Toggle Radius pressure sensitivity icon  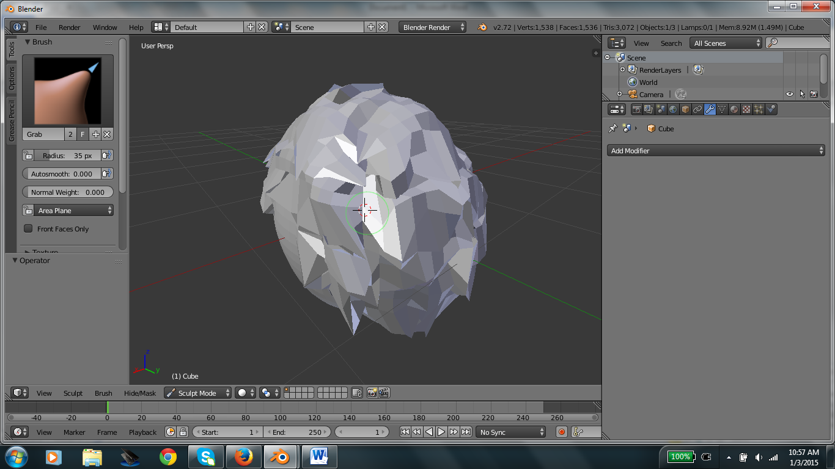coord(107,155)
